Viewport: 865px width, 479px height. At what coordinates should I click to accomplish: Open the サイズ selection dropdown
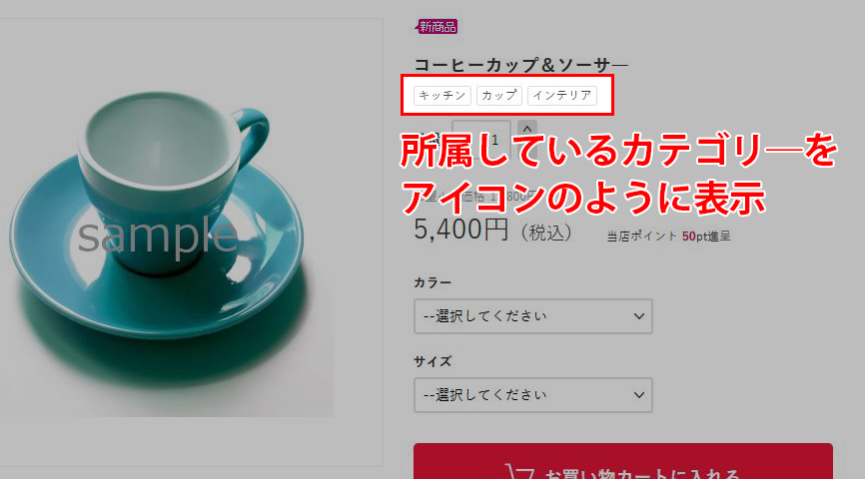click(533, 395)
